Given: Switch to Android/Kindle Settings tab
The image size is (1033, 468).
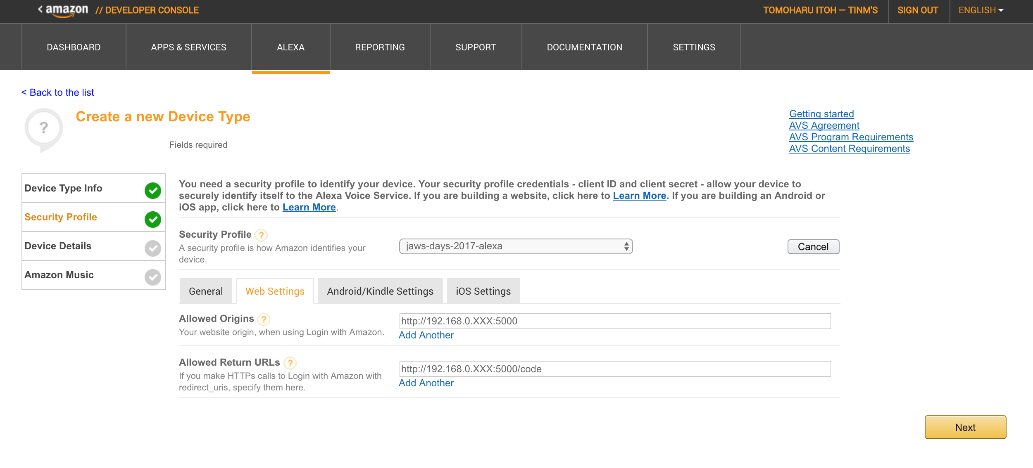Looking at the screenshot, I should (380, 291).
